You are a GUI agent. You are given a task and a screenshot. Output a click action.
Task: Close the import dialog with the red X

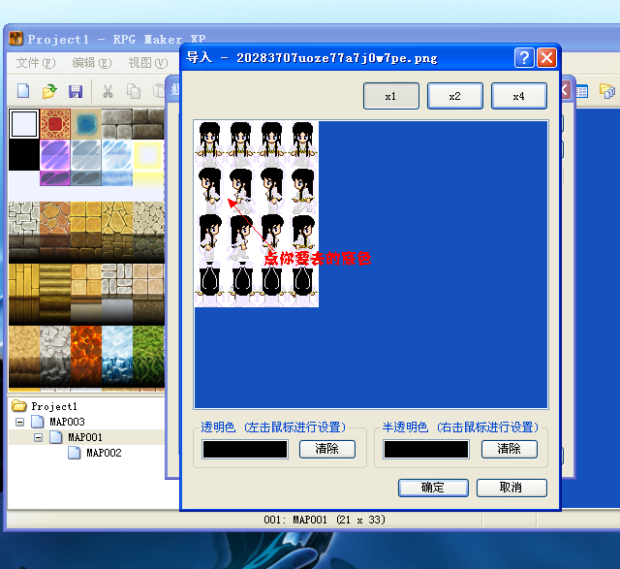[x=546, y=58]
